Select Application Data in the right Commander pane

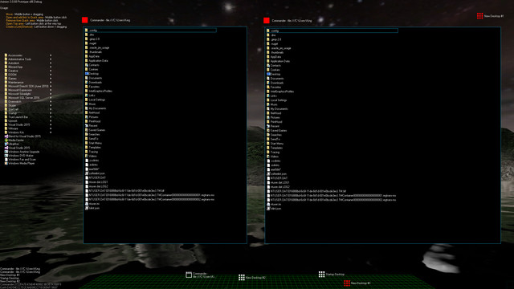[280, 61]
